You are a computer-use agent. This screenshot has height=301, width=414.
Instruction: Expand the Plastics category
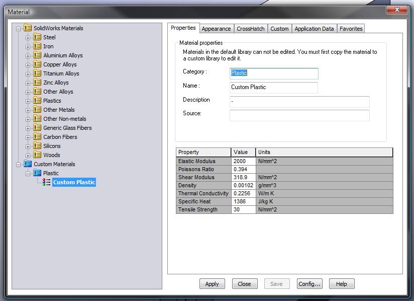click(x=28, y=101)
